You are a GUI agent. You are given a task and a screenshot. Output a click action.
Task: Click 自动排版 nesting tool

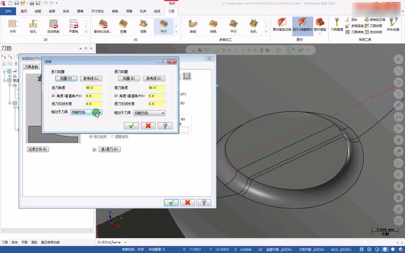373,32
